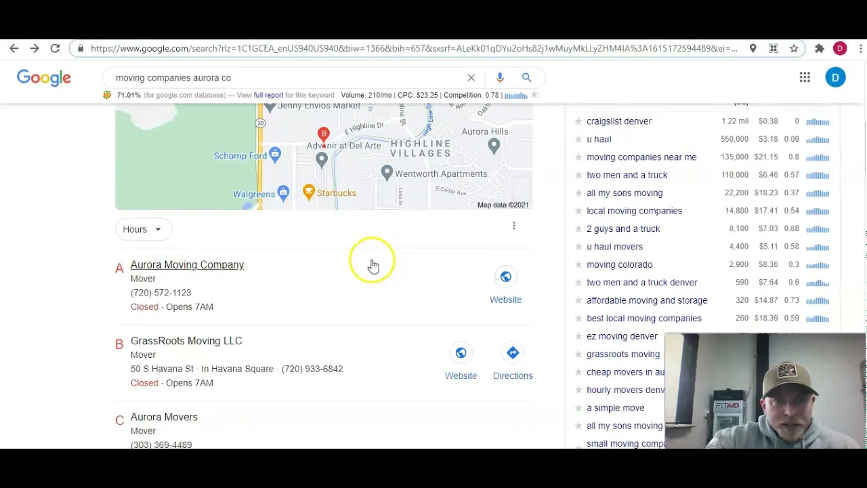Click trend chart beside Competition 0.78
This screenshot has height=488, width=867.
515,96
